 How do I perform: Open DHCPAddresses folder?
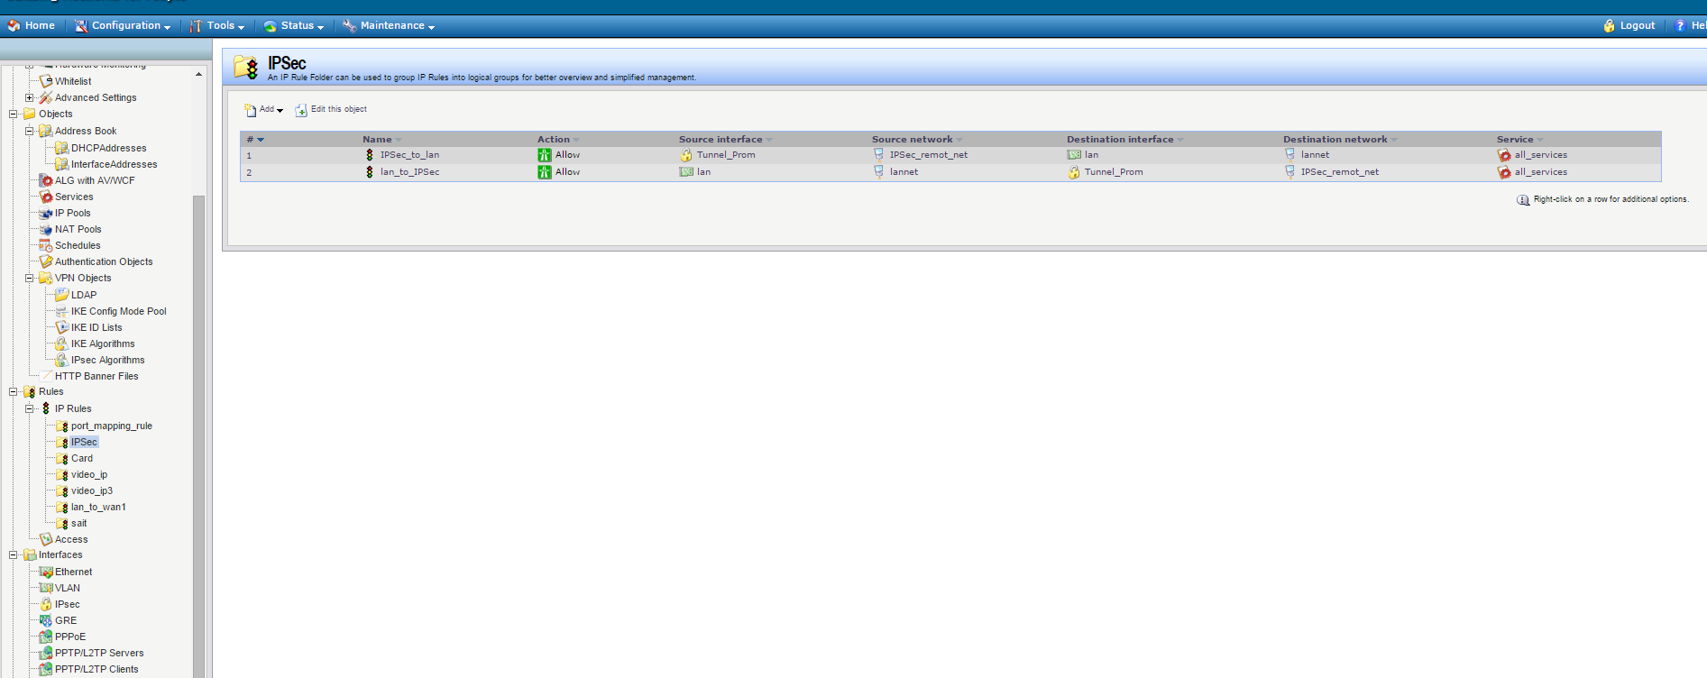coord(108,148)
